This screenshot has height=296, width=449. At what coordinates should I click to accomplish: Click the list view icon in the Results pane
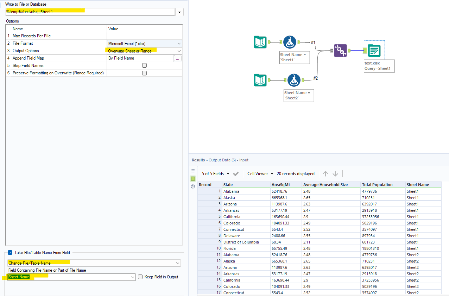click(192, 171)
